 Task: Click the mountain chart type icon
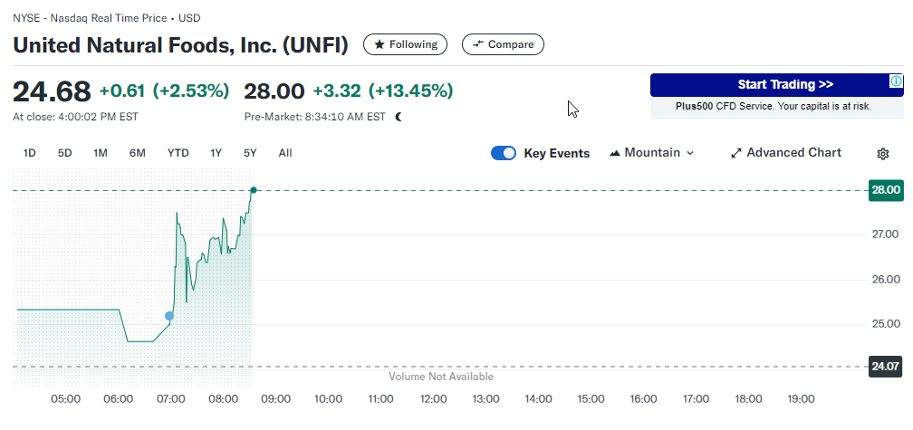(x=616, y=153)
